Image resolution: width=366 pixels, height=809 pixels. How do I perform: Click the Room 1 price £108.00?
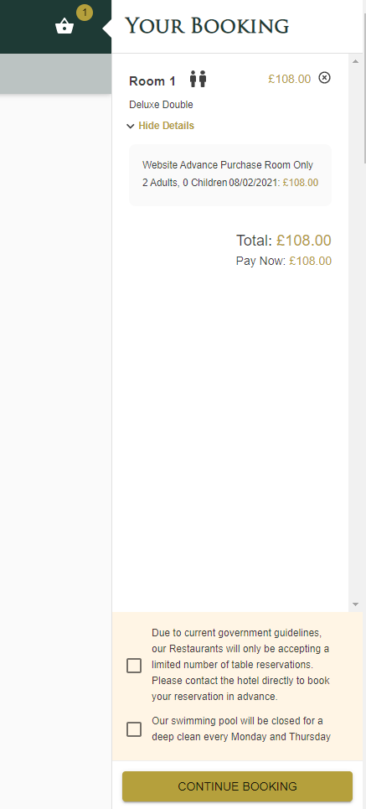point(289,79)
